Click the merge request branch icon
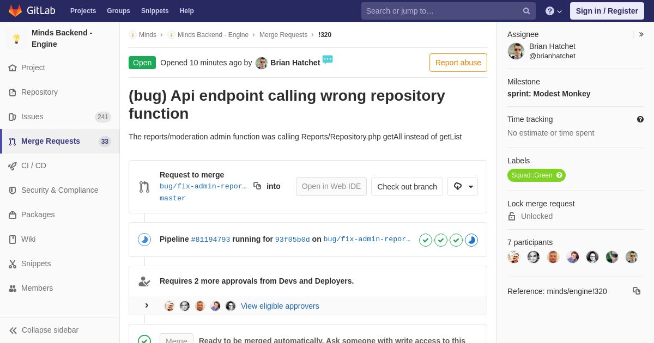Image resolution: width=654 pixels, height=343 pixels. tap(144, 187)
